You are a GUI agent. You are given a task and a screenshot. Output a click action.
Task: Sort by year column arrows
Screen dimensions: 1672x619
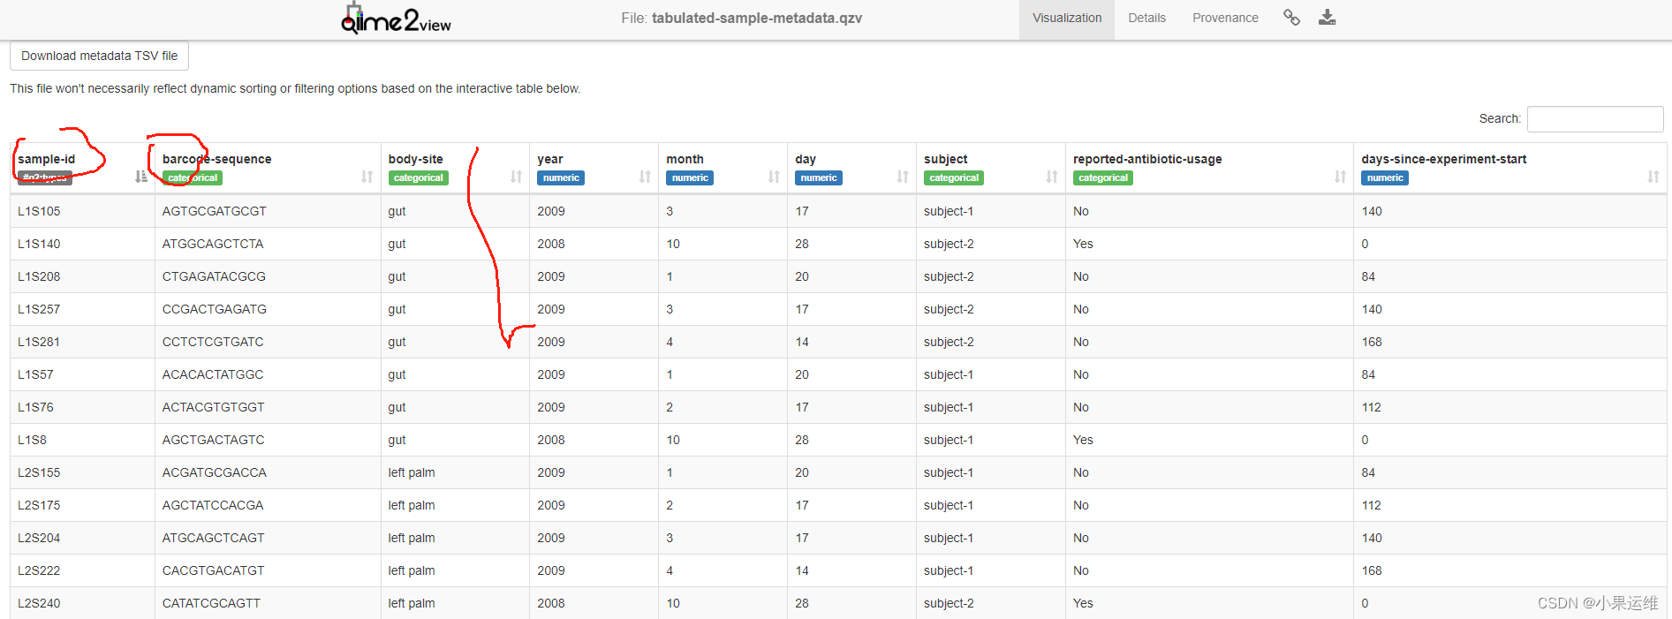tap(645, 177)
